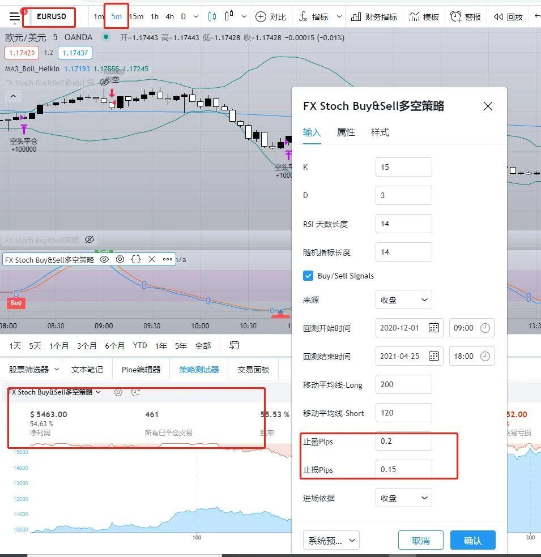The image size is (541, 557).
Task: Expand the 来源 source dropdown
Action: click(403, 299)
